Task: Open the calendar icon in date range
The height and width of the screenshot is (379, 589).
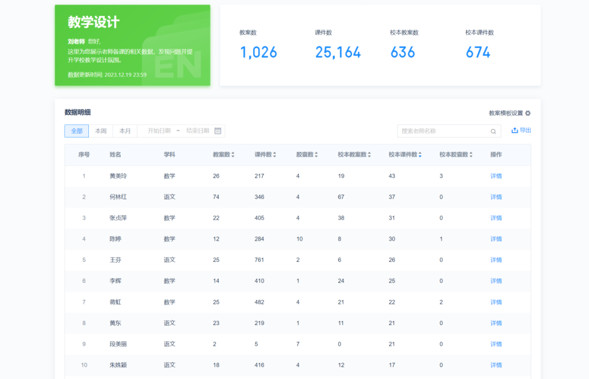Action: pos(218,131)
